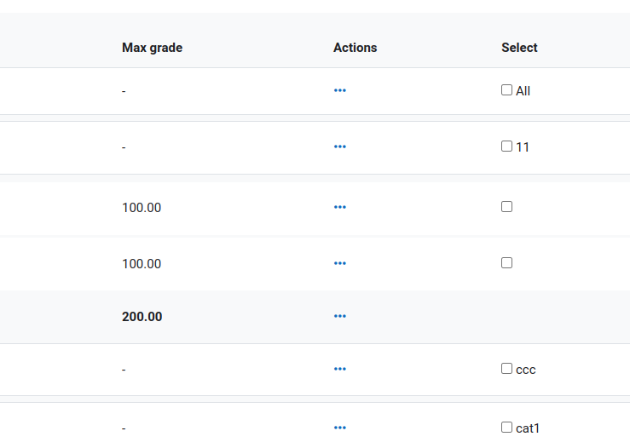The height and width of the screenshot is (448, 630).
Task: Click the Select column header
Action: [x=519, y=48]
